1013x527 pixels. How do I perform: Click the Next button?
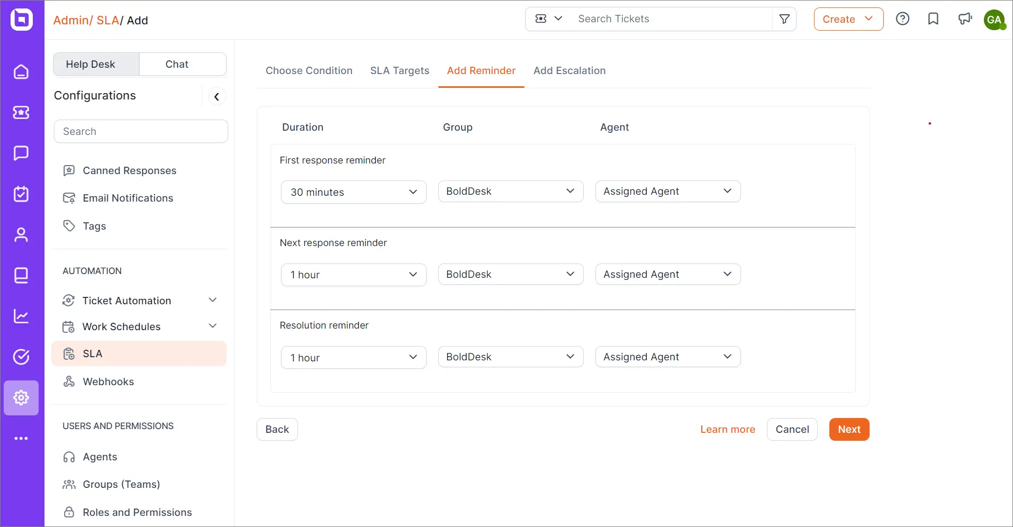(x=849, y=429)
